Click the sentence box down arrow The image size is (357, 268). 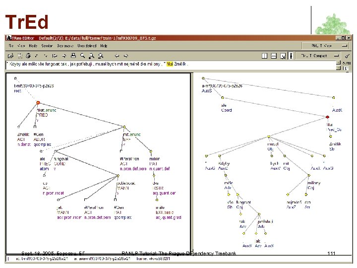coord(338,68)
